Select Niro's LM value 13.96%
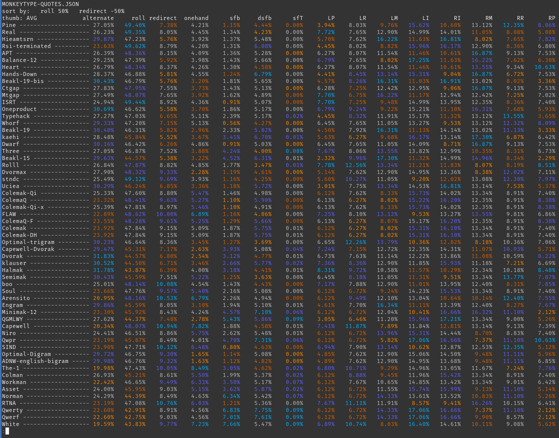559x438 pixels. pos(387,333)
